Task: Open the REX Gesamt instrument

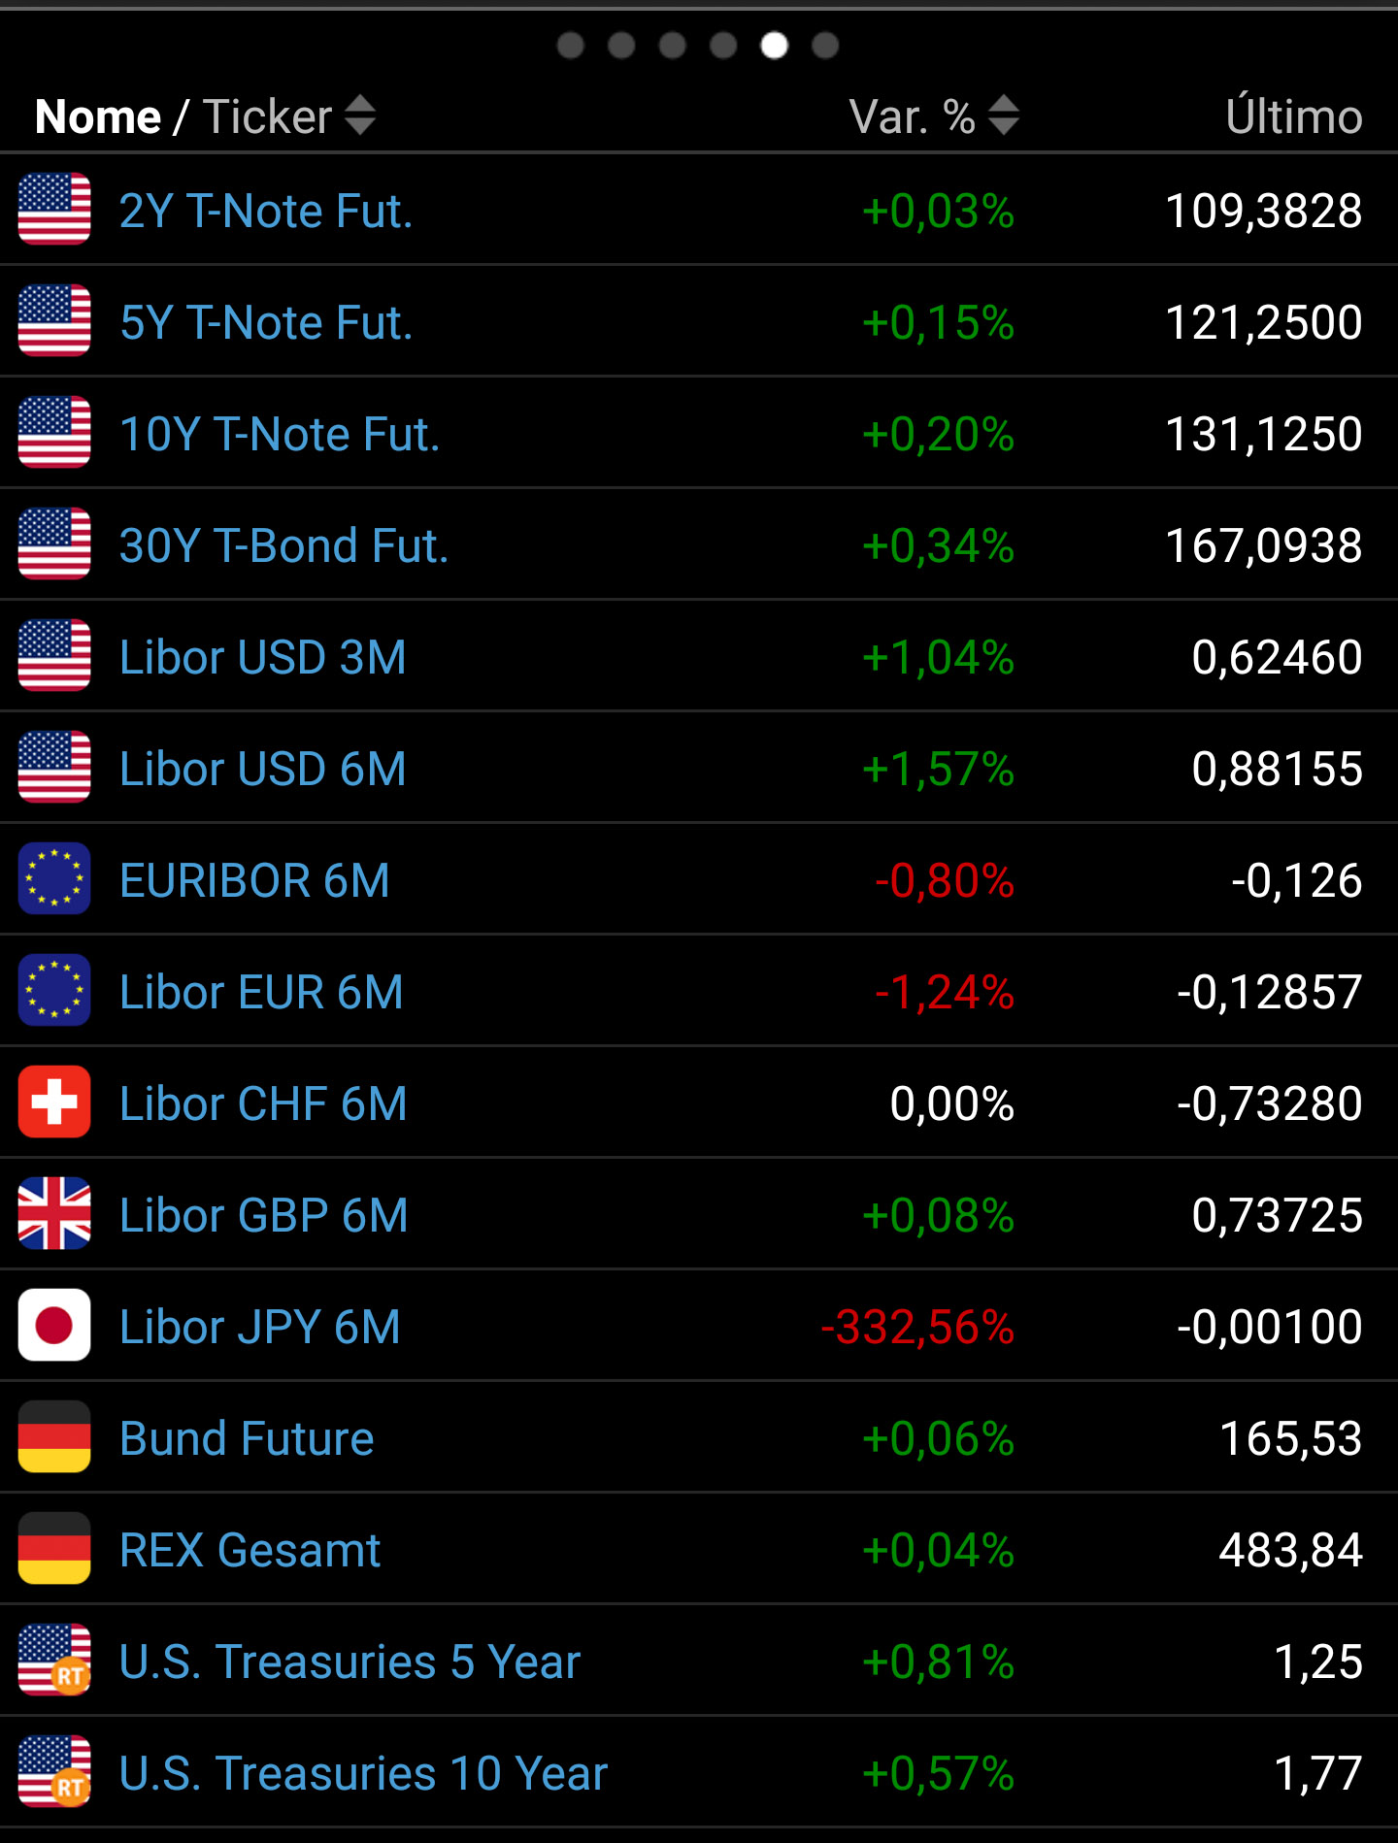Action: (x=250, y=1550)
